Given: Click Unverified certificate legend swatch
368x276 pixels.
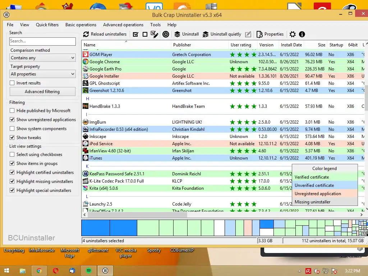Looking at the screenshot, I should coord(325,185).
